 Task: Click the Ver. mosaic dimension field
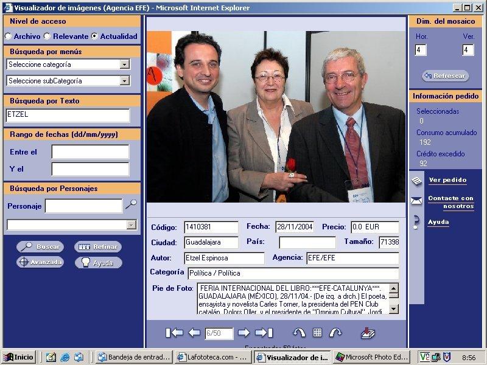468,50
